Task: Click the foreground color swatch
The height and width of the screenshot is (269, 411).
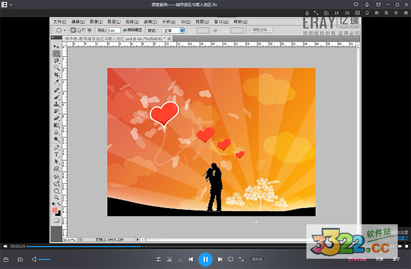Action: (x=56, y=210)
